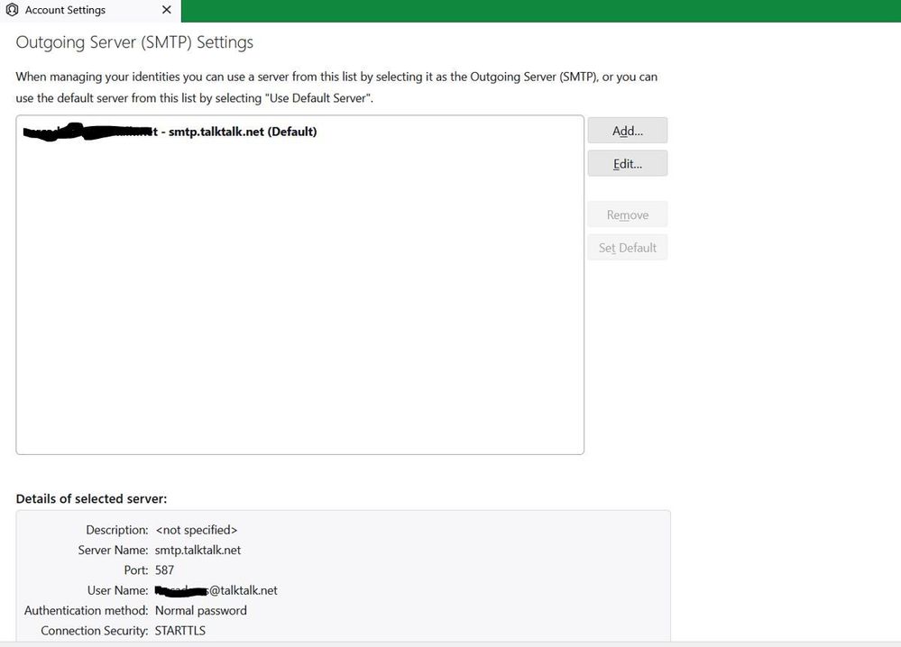This screenshot has width=901, height=647.
Task: Click the Details of selected server label
Action: tap(92, 498)
